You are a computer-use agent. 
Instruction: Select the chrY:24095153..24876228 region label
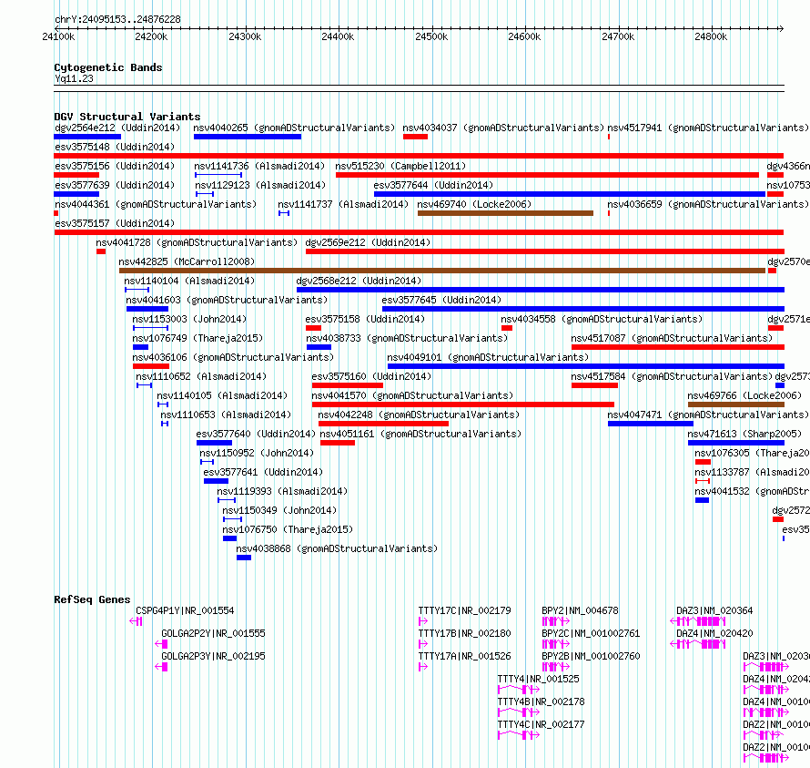click(117, 19)
